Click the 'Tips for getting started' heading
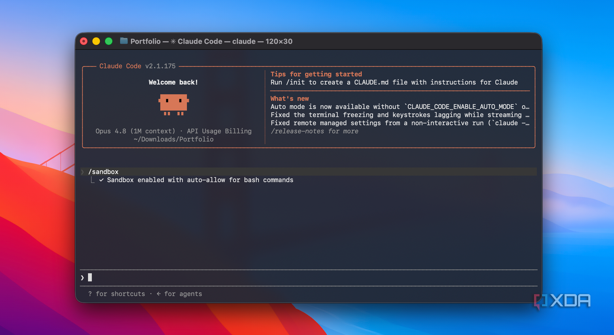The width and height of the screenshot is (614, 335). click(x=316, y=74)
